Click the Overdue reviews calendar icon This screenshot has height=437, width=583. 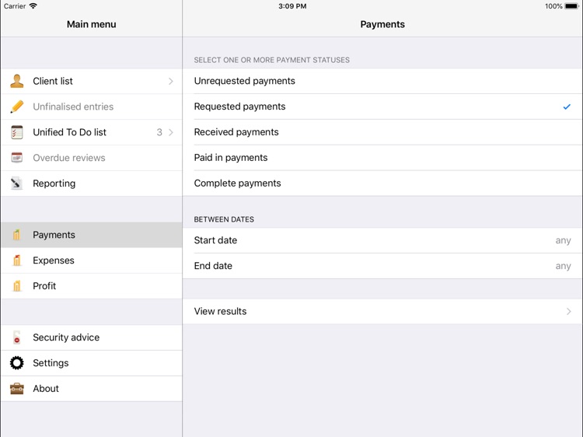17,158
